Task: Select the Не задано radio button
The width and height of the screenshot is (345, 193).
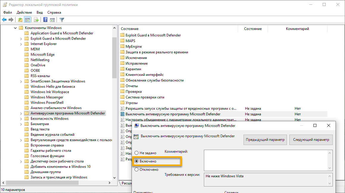Action: [x=136, y=153]
